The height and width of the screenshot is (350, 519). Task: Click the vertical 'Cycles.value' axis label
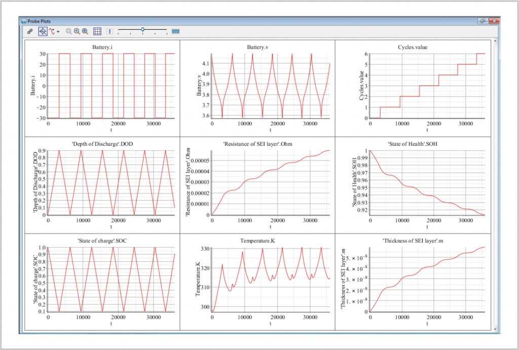coord(361,86)
